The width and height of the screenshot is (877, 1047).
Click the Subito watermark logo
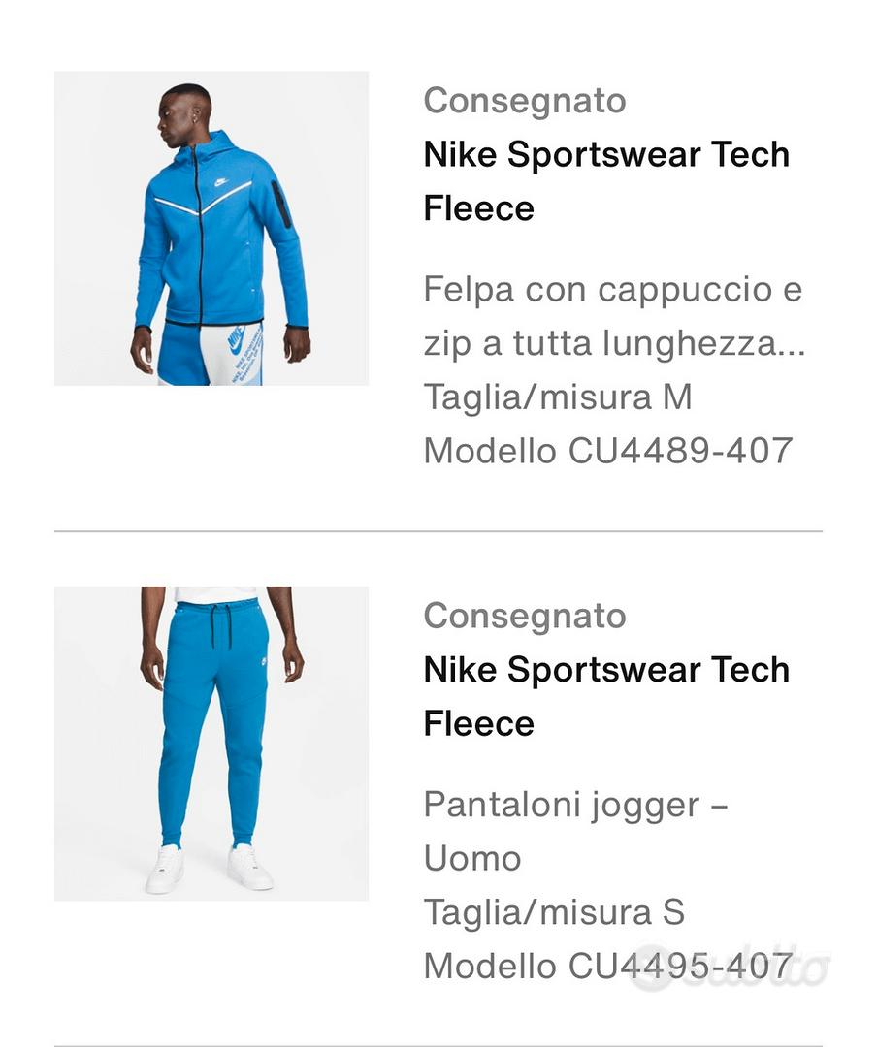point(730,968)
